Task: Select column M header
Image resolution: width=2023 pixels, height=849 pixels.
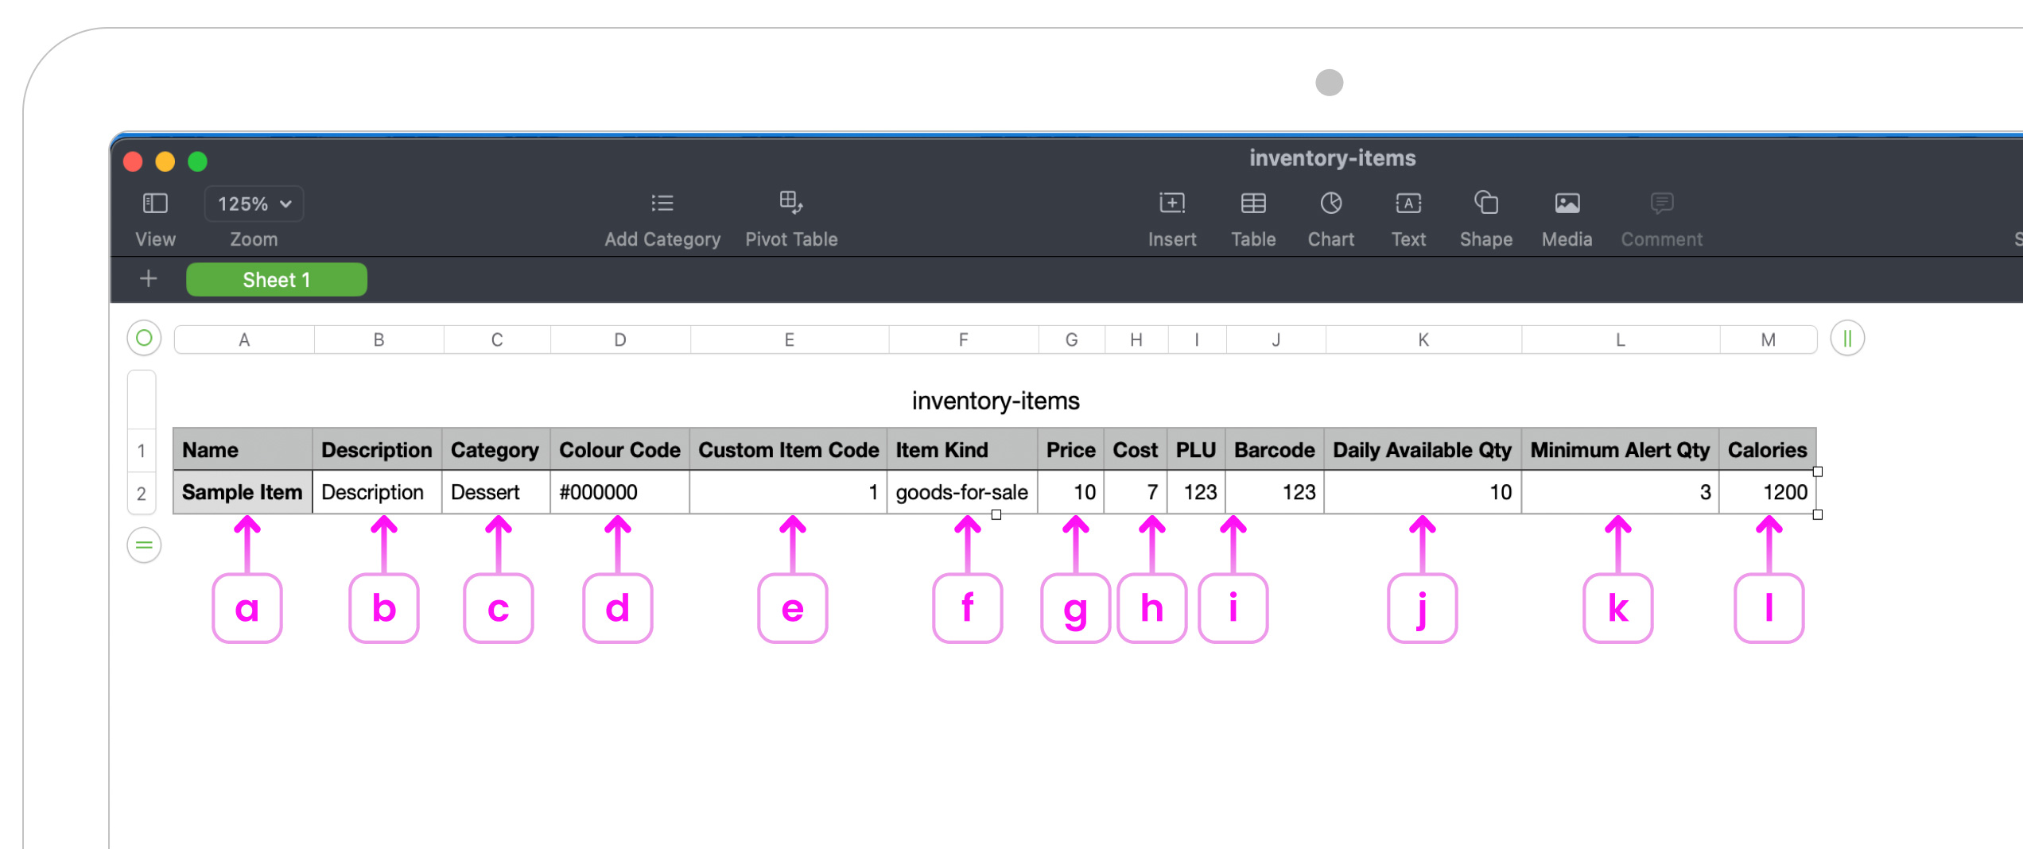Action: (1769, 339)
